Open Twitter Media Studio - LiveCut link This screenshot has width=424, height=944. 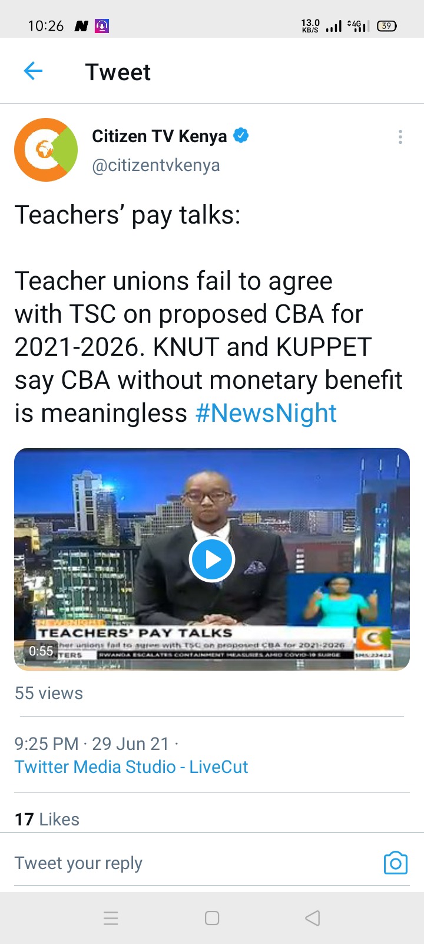[131, 766]
